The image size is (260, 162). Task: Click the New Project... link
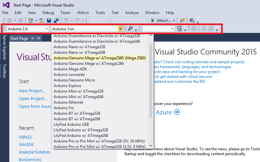[x=32, y=91]
